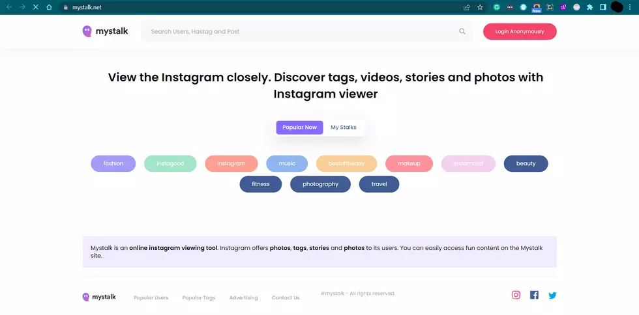The width and height of the screenshot is (639, 315).
Task: Open the Instagram footer icon
Action: (516, 295)
